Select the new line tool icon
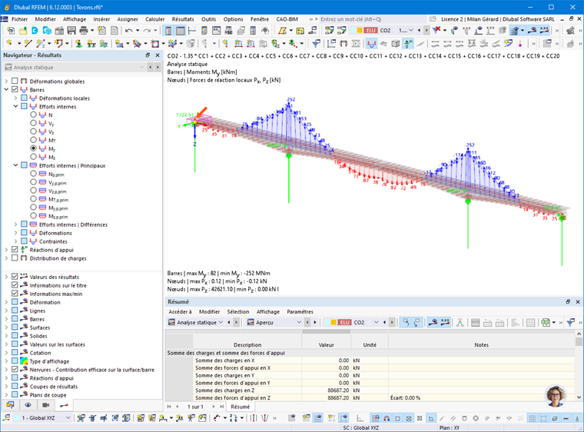The height and width of the screenshot is (432, 584). pos(28,44)
